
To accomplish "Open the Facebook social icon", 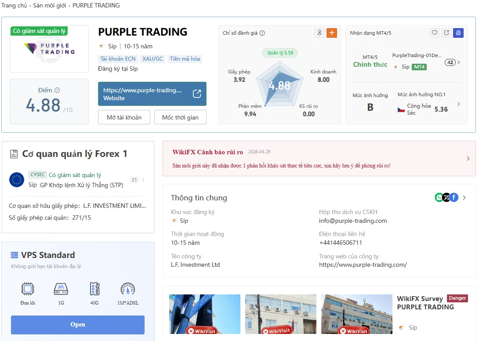I will [x=454, y=198].
